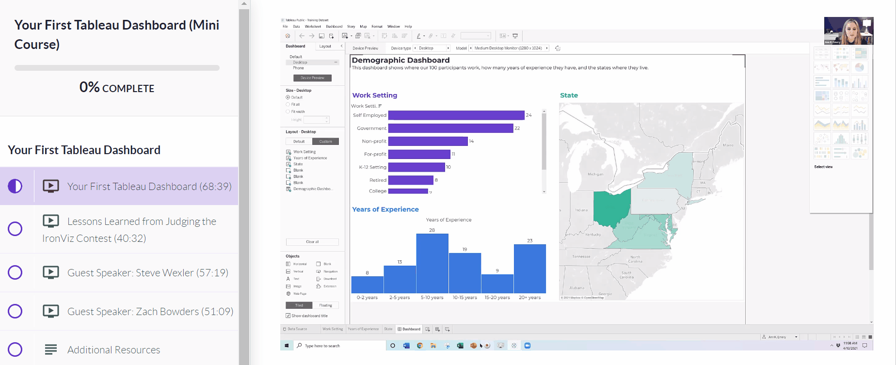Collapse the Dashboard side pane chevron
Viewport: 896px width, 365px height.
341,46
